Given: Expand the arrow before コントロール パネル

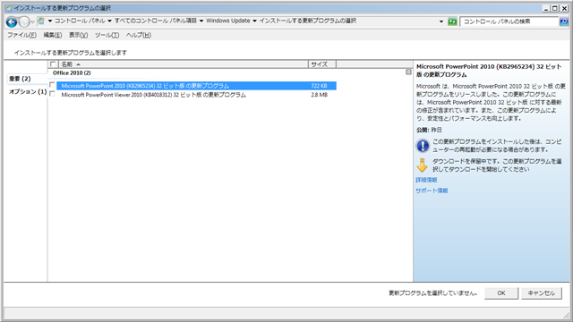Looking at the screenshot, I should [50, 21].
